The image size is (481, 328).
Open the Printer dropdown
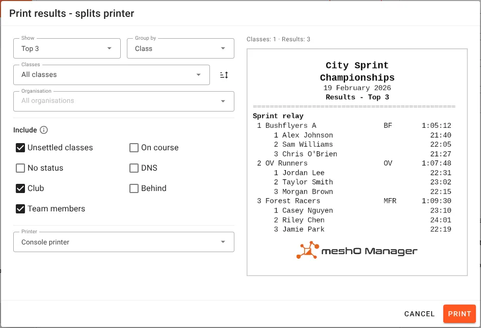click(x=124, y=242)
